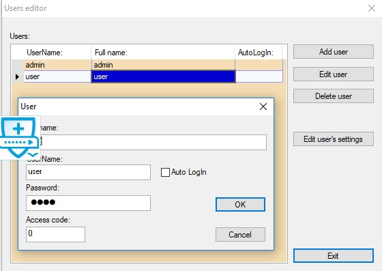Focus the Access code input field
Screen dimensions: 382x271
click(55, 234)
